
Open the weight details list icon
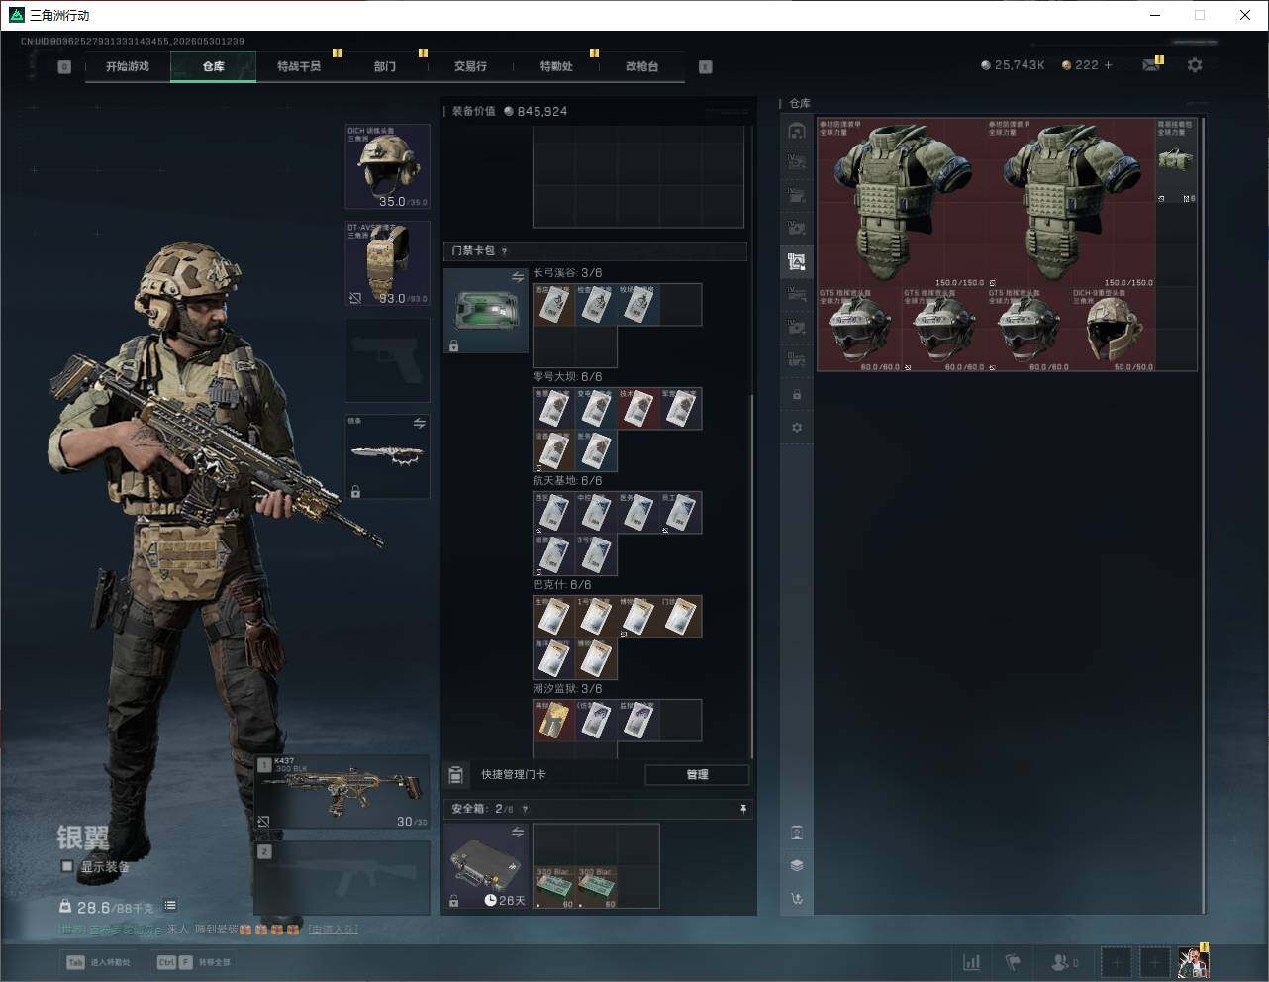[170, 905]
